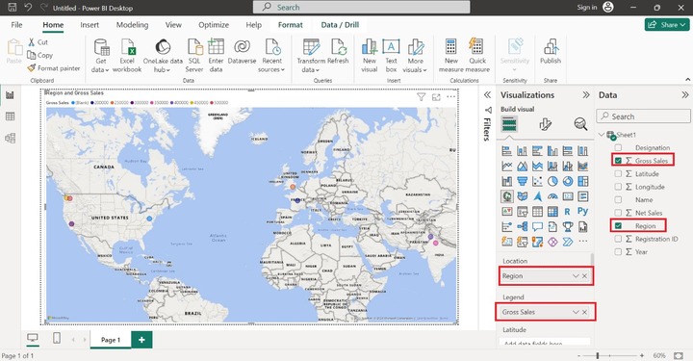
Task: Switch to Table view in left sidebar
Action: click(x=10, y=116)
